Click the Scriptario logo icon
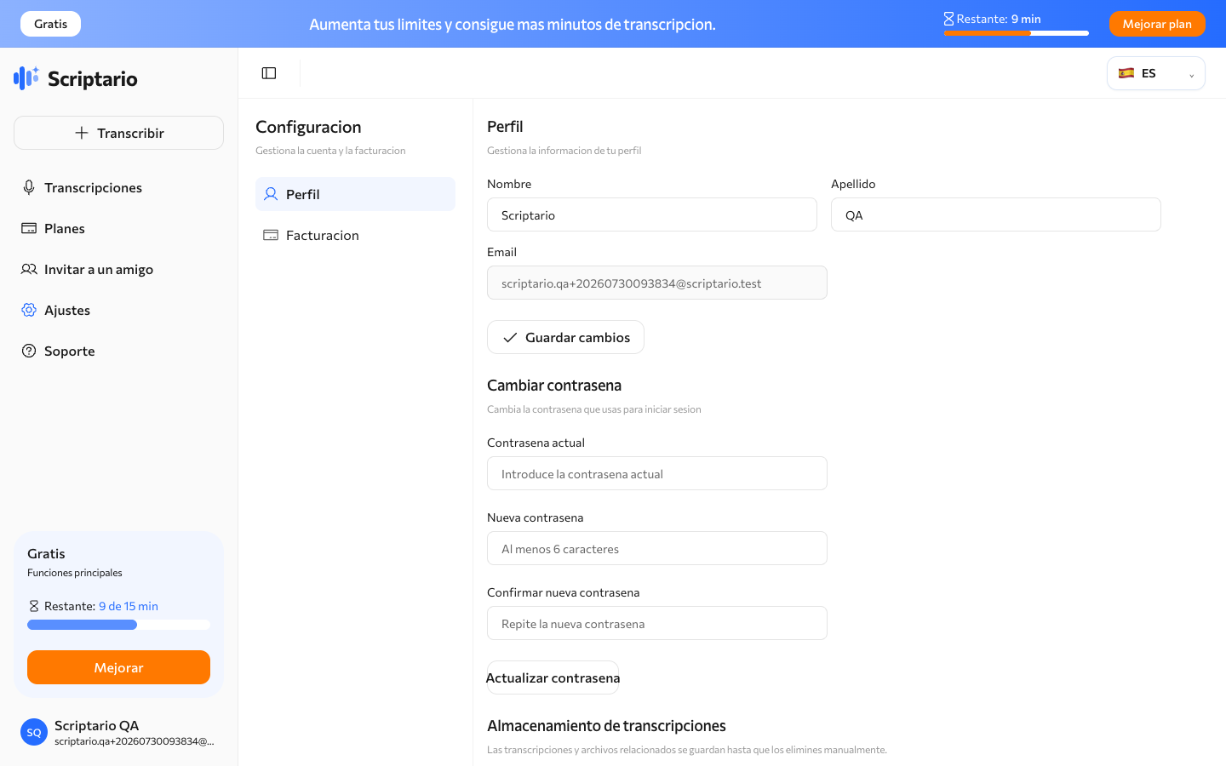This screenshot has height=766, width=1226. 26,78
